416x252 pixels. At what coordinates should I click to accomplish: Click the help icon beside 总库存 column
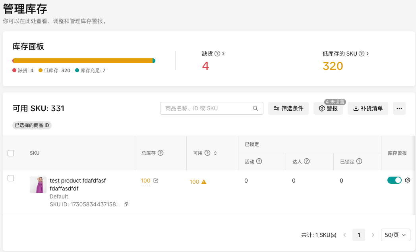tap(161, 153)
